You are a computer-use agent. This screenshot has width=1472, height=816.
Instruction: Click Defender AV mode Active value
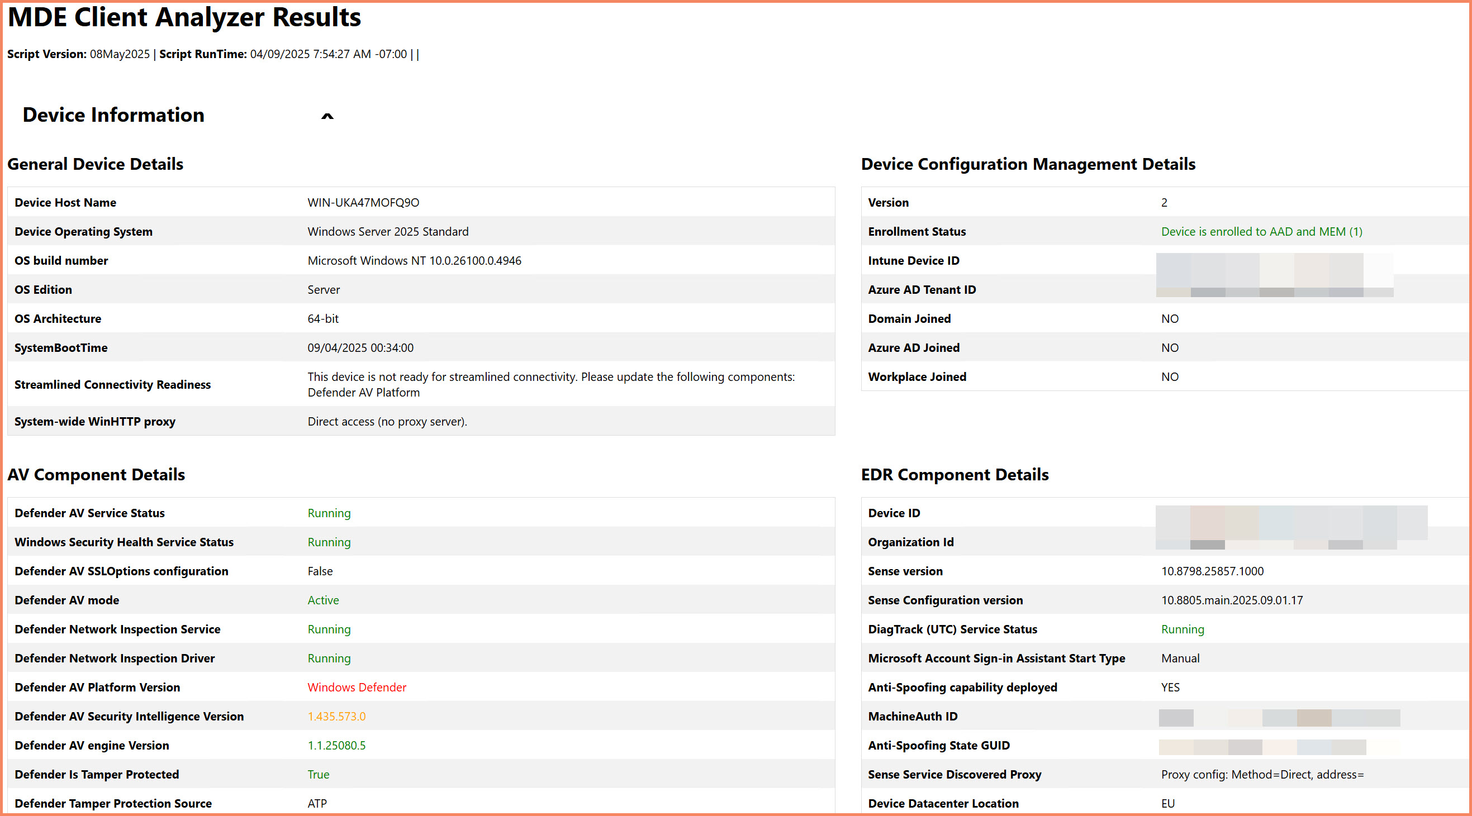[x=324, y=600]
